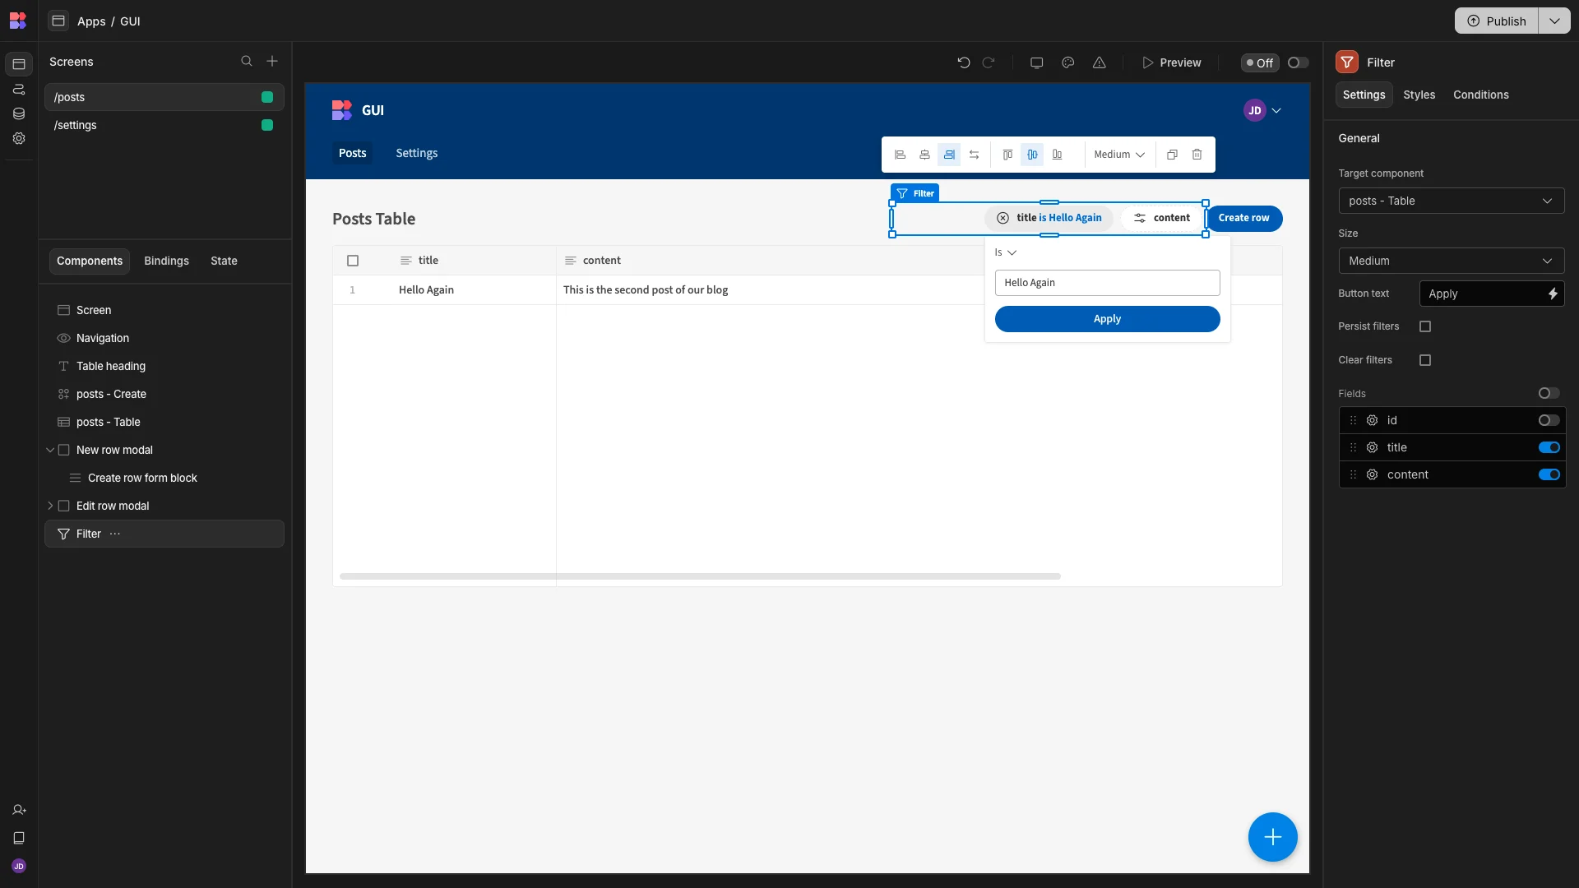Open the Design section in the sidebar
Screen dimensions: 1579x888
coord(19,64)
